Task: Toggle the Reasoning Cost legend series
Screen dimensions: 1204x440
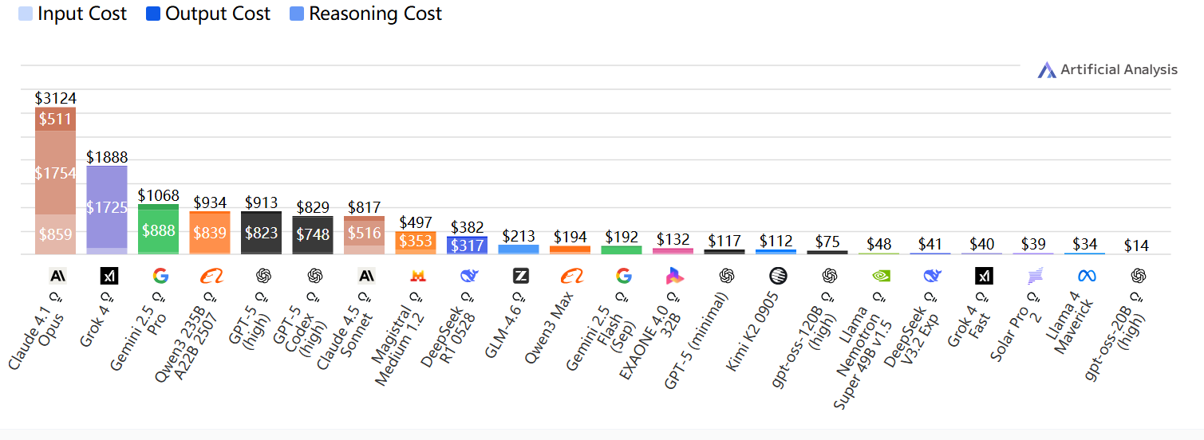Action: (365, 14)
